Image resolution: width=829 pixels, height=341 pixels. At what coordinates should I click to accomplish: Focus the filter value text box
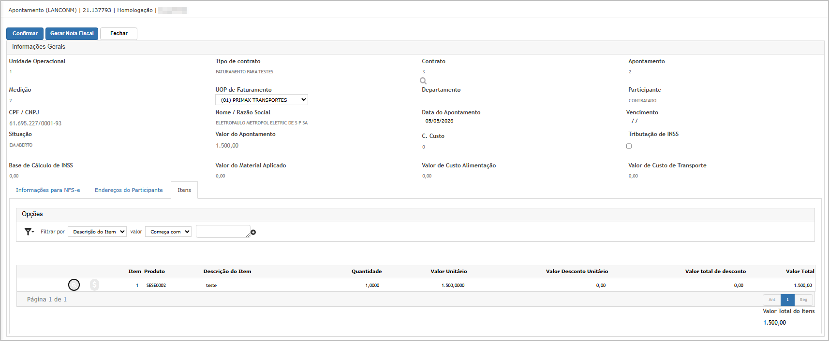[223, 232]
